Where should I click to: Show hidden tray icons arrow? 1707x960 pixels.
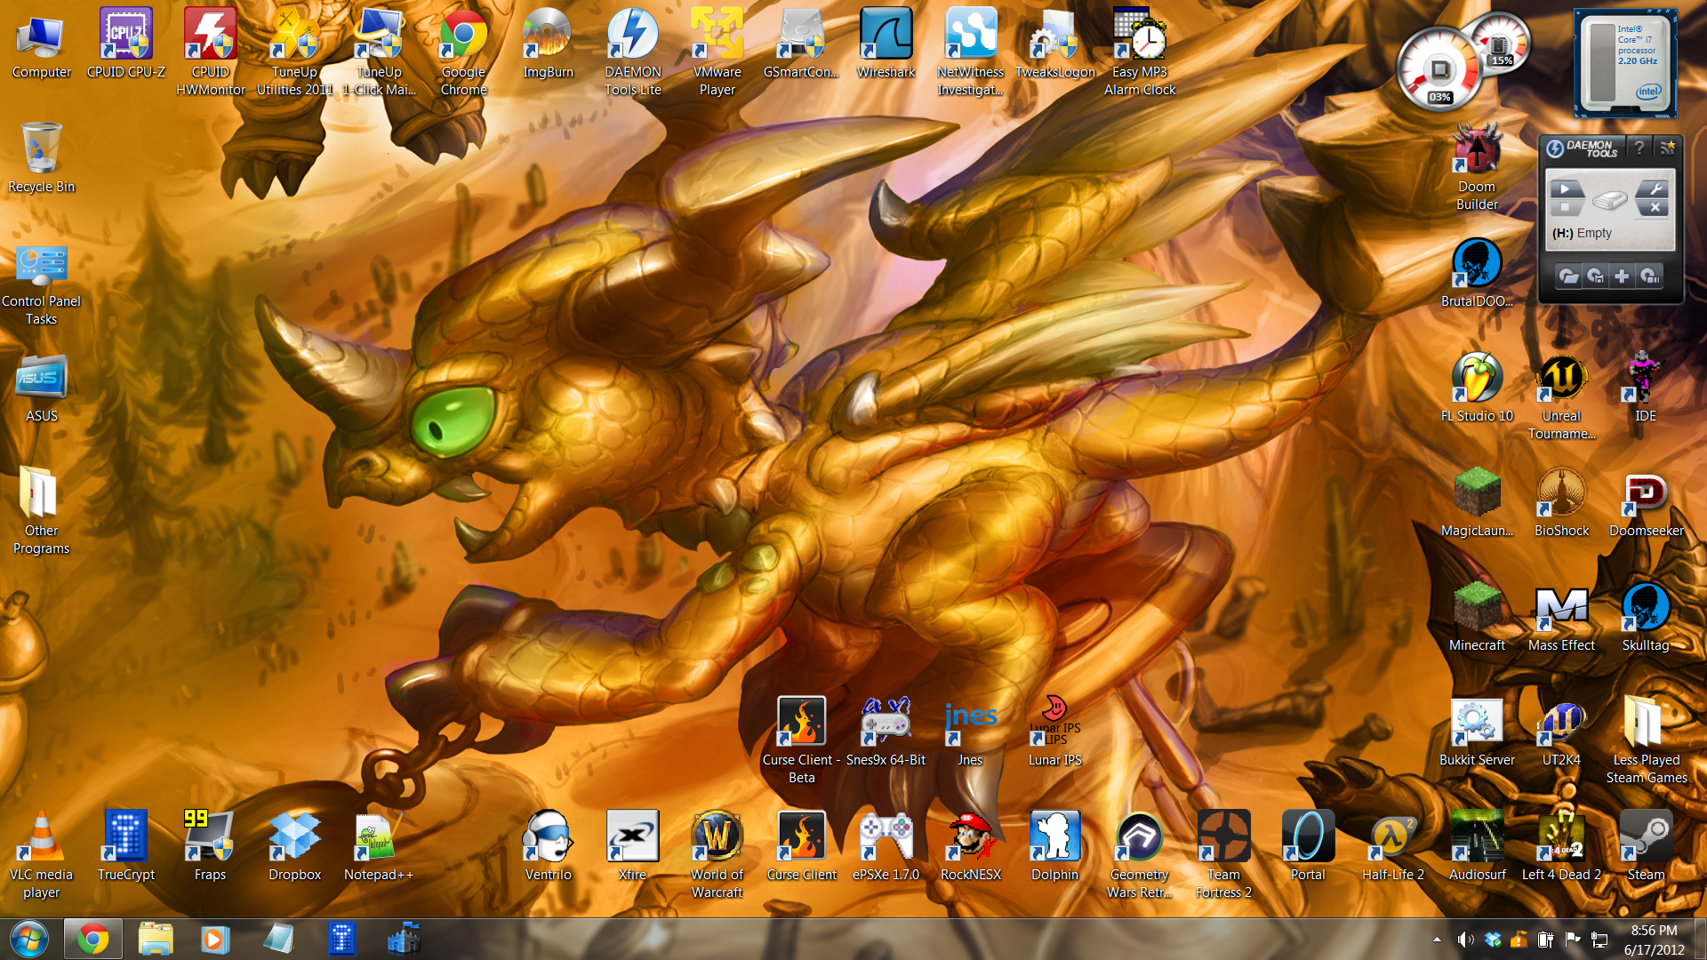coord(1437,940)
